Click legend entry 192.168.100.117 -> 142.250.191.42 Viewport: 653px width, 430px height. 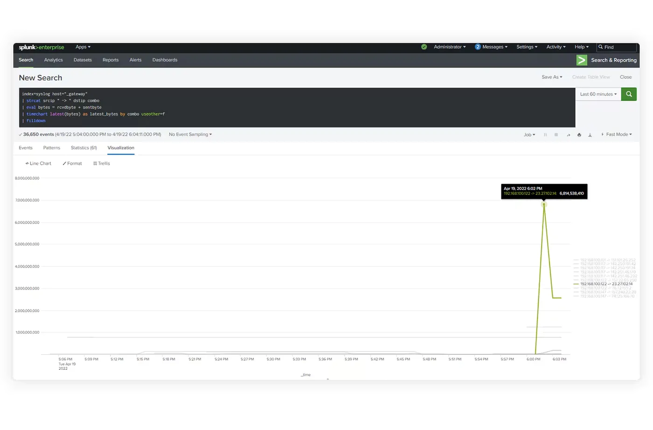[x=604, y=264]
